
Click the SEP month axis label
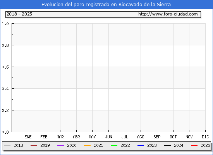[x=157, y=137]
